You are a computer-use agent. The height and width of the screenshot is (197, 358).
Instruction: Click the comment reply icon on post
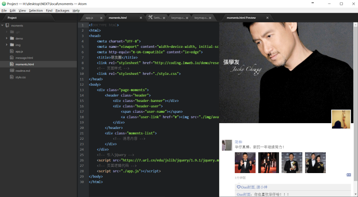tap(349, 175)
